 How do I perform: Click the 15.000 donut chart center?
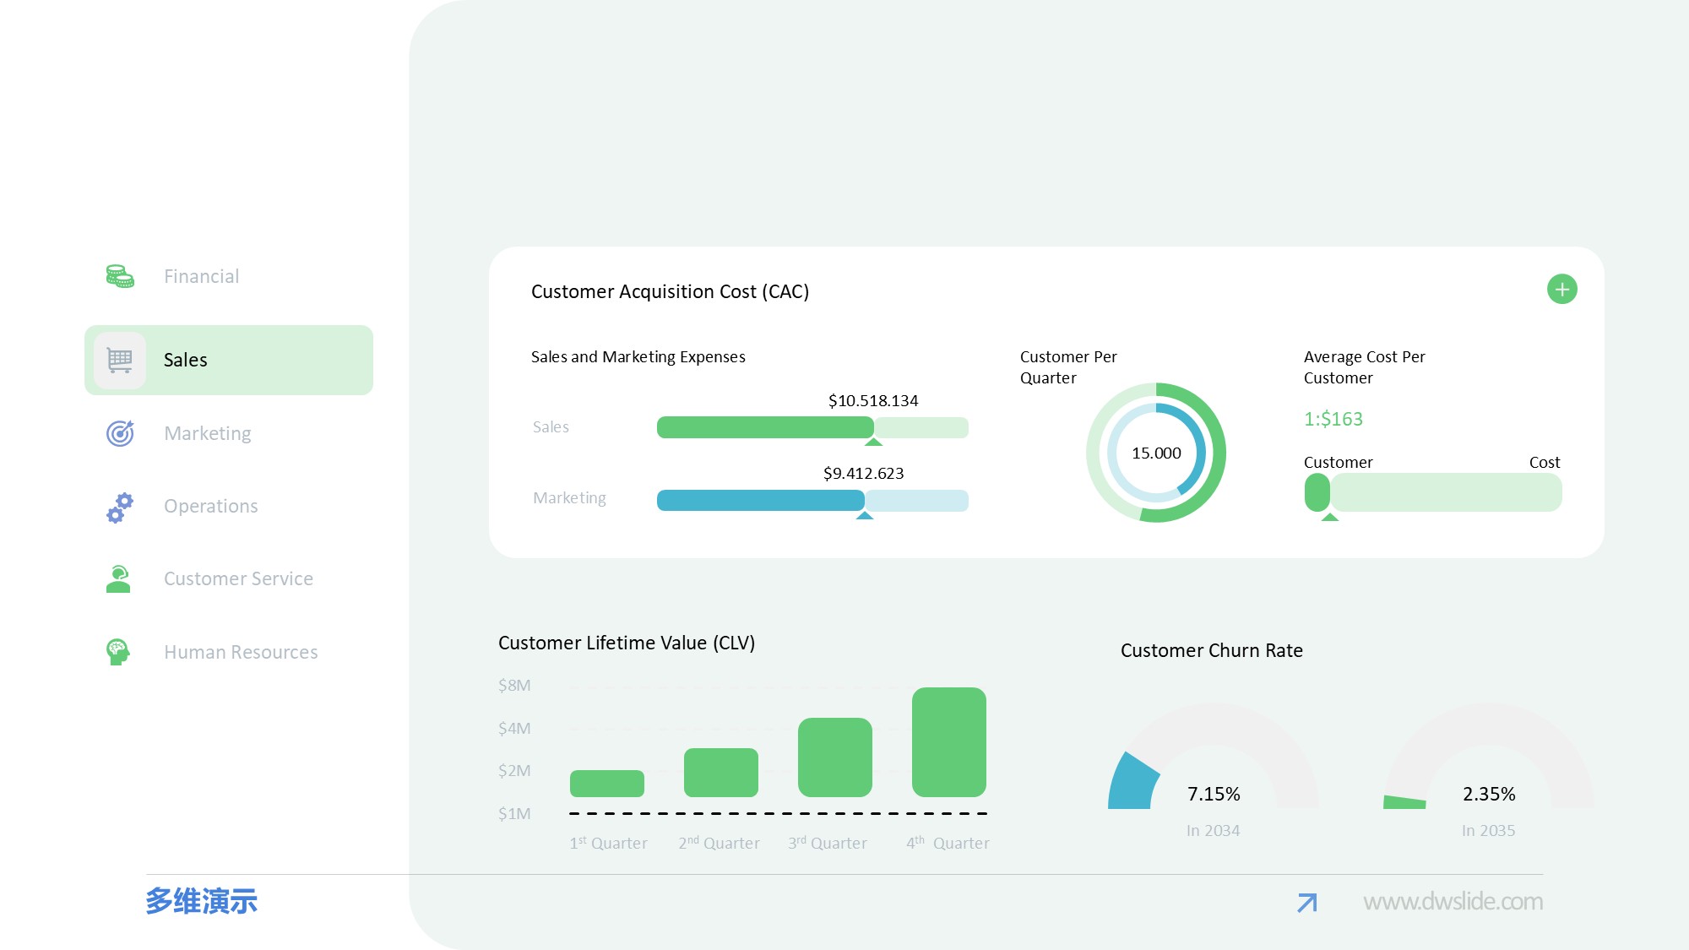coord(1156,453)
